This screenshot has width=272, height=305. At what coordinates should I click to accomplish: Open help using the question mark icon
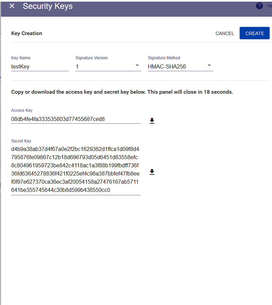(259, 6)
